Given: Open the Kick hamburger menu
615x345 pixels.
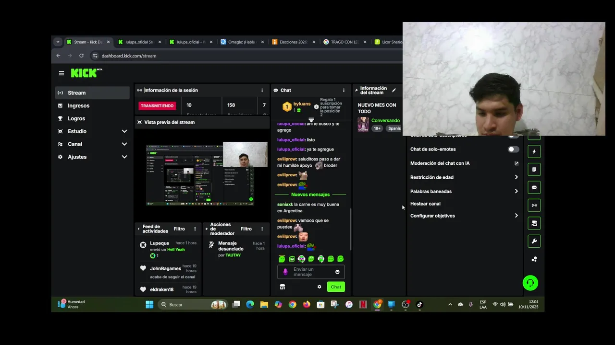Looking at the screenshot, I should coord(61,73).
